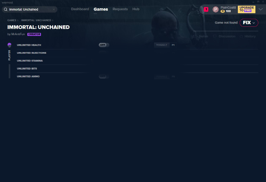The width and height of the screenshot is (266, 182).
Task: Maximize the WeMod window
Action: click(x=258, y=2)
